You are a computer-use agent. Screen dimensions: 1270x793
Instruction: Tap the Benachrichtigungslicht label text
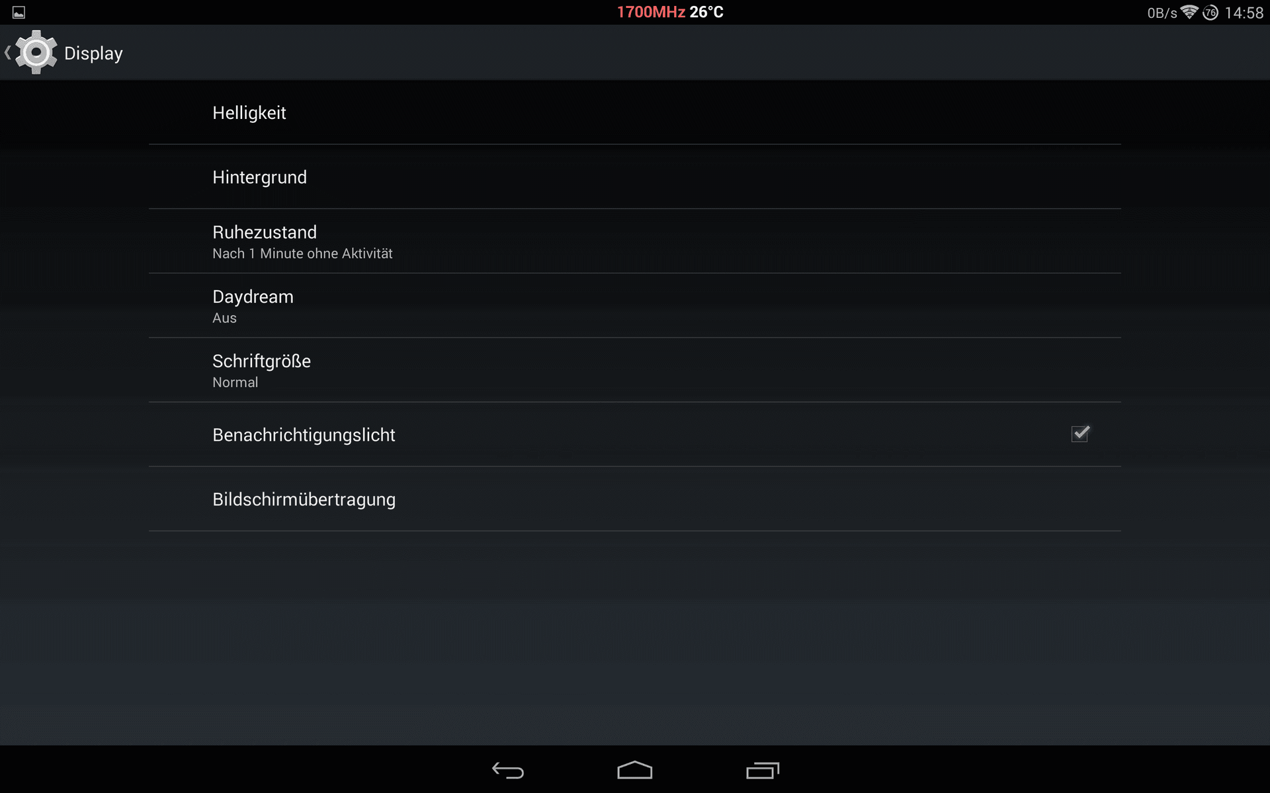(x=304, y=435)
